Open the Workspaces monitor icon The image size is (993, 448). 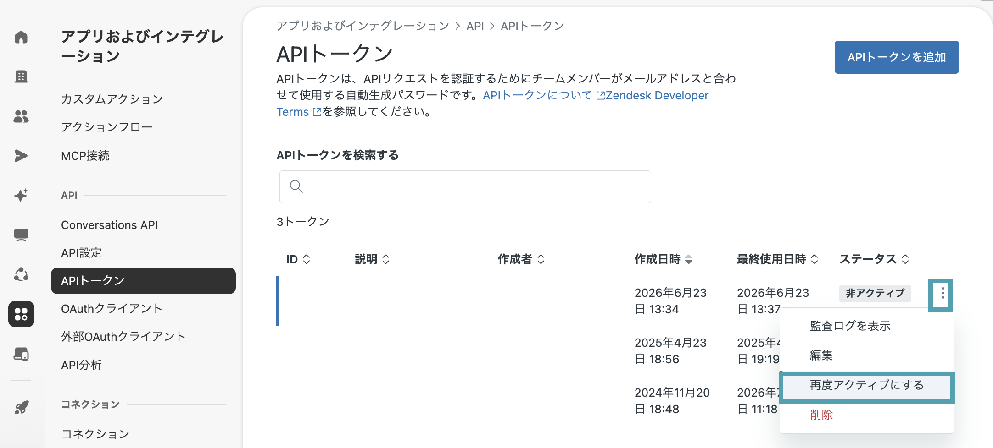tap(21, 235)
